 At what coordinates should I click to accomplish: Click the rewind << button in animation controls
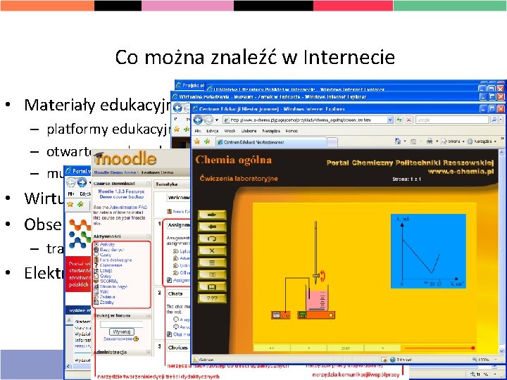(272, 348)
